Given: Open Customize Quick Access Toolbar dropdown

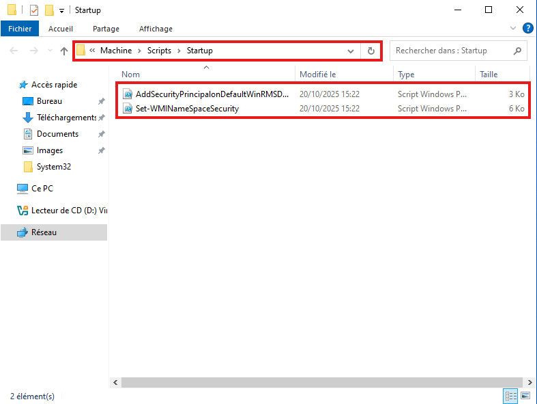Looking at the screenshot, I should tap(61, 10).
